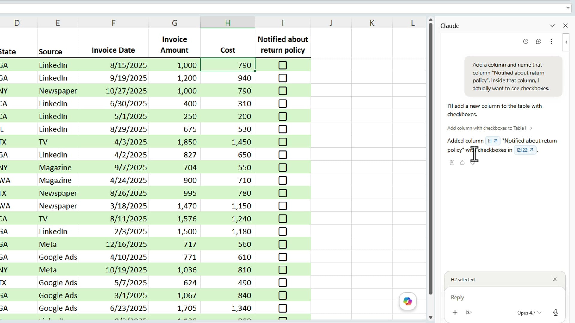Check the box for the 6/30/2025 row
This screenshot has width=575, height=323.
click(x=282, y=104)
